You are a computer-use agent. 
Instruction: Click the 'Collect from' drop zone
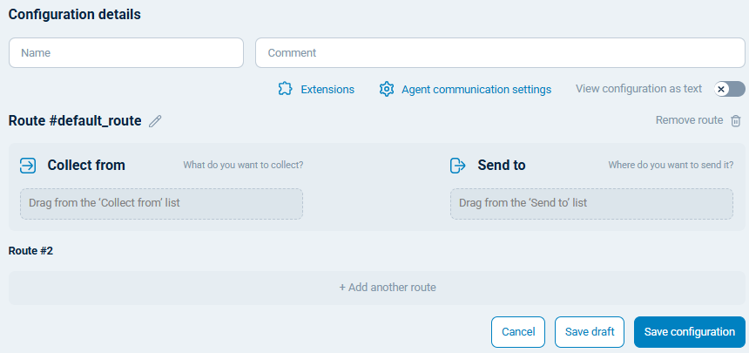pyautogui.click(x=161, y=203)
